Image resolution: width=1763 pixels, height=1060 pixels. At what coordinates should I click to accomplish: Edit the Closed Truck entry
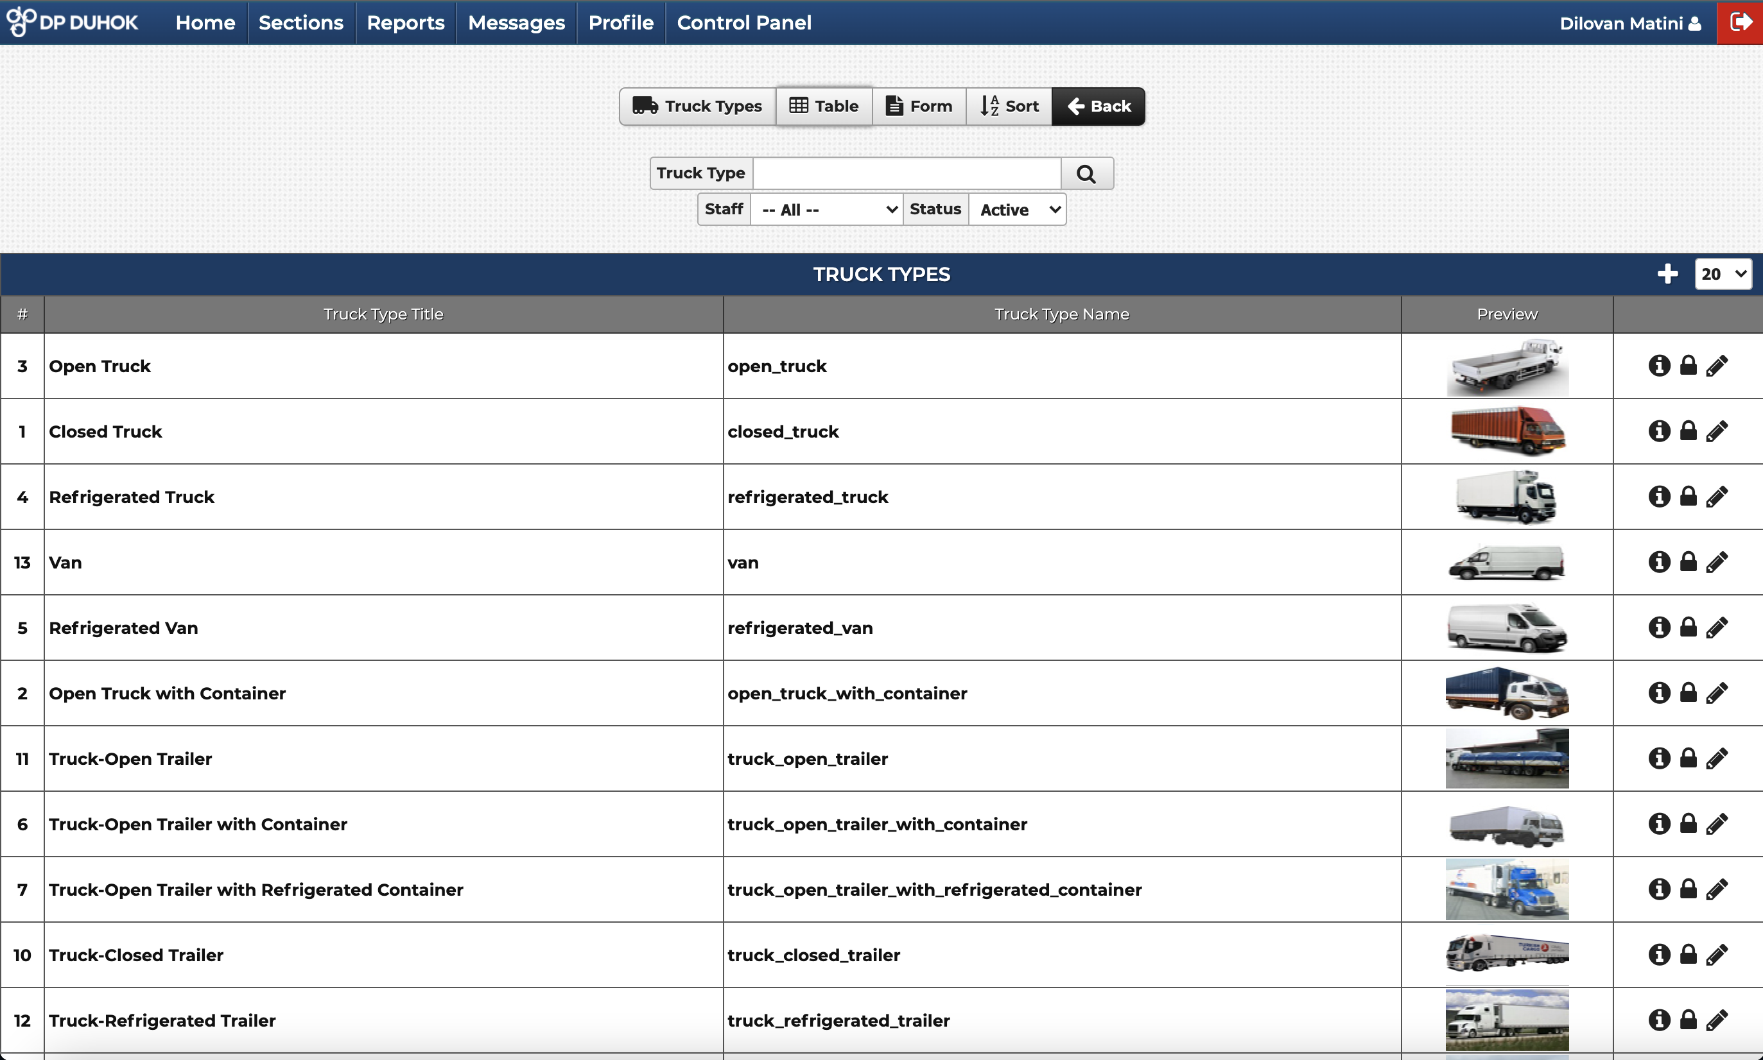[1717, 431]
